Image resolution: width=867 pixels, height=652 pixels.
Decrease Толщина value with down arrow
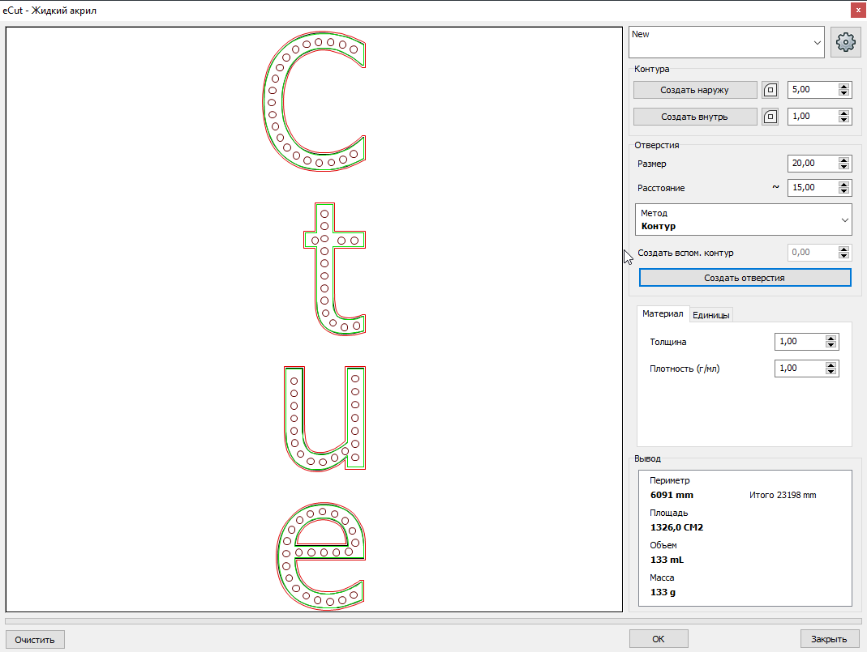click(831, 345)
